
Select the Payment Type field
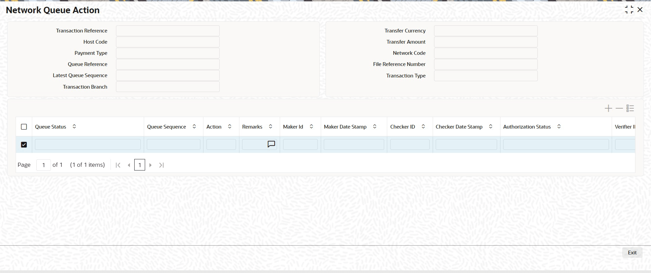(x=168, y=53)
